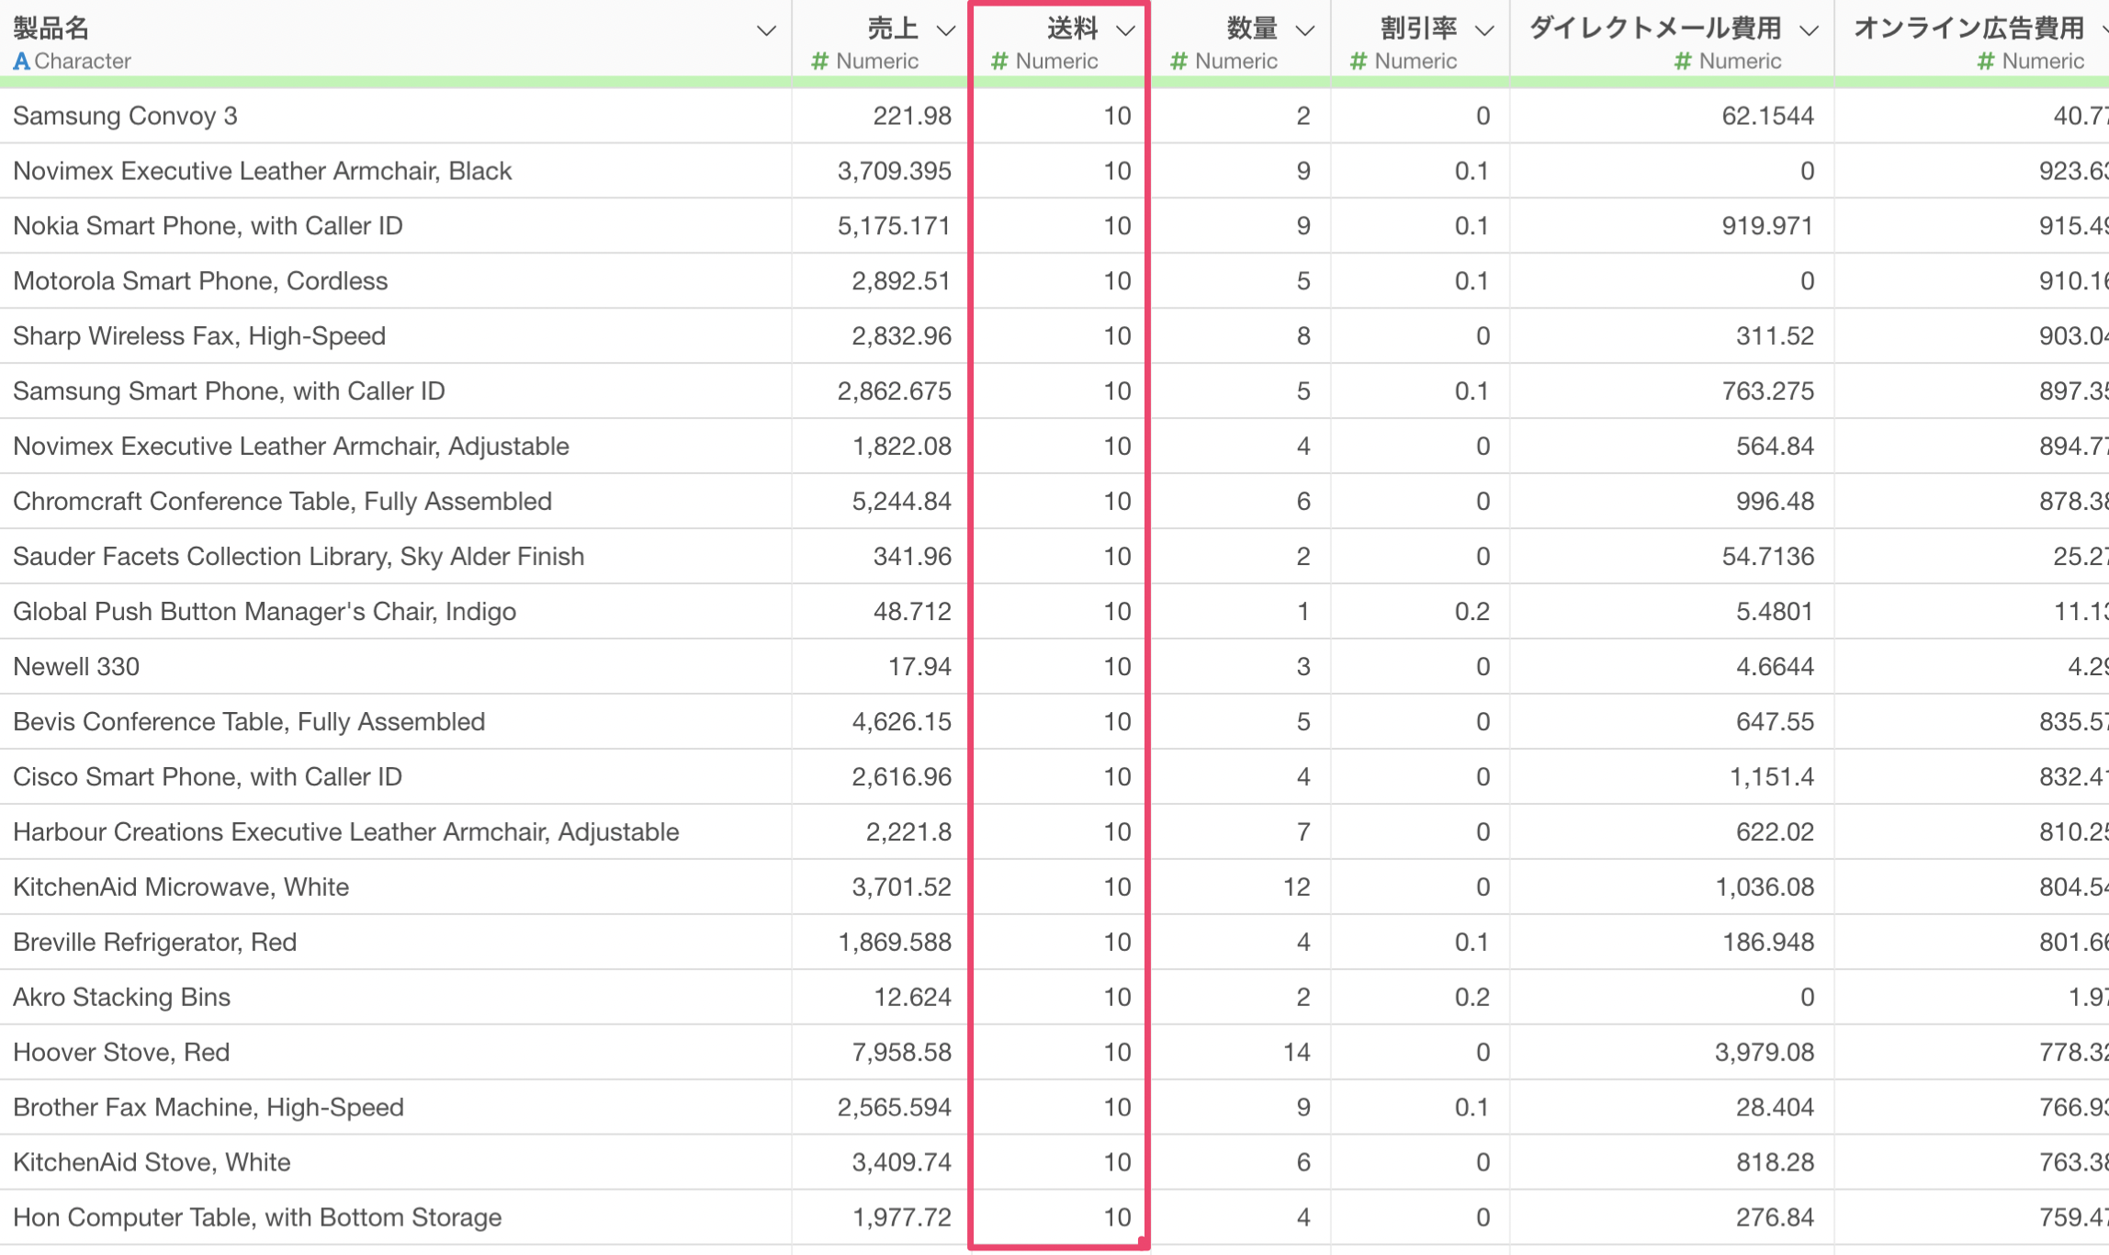Click the 17.94 sales value
This screenshot has width=2109, height=1255.
(x=919, y=667)
